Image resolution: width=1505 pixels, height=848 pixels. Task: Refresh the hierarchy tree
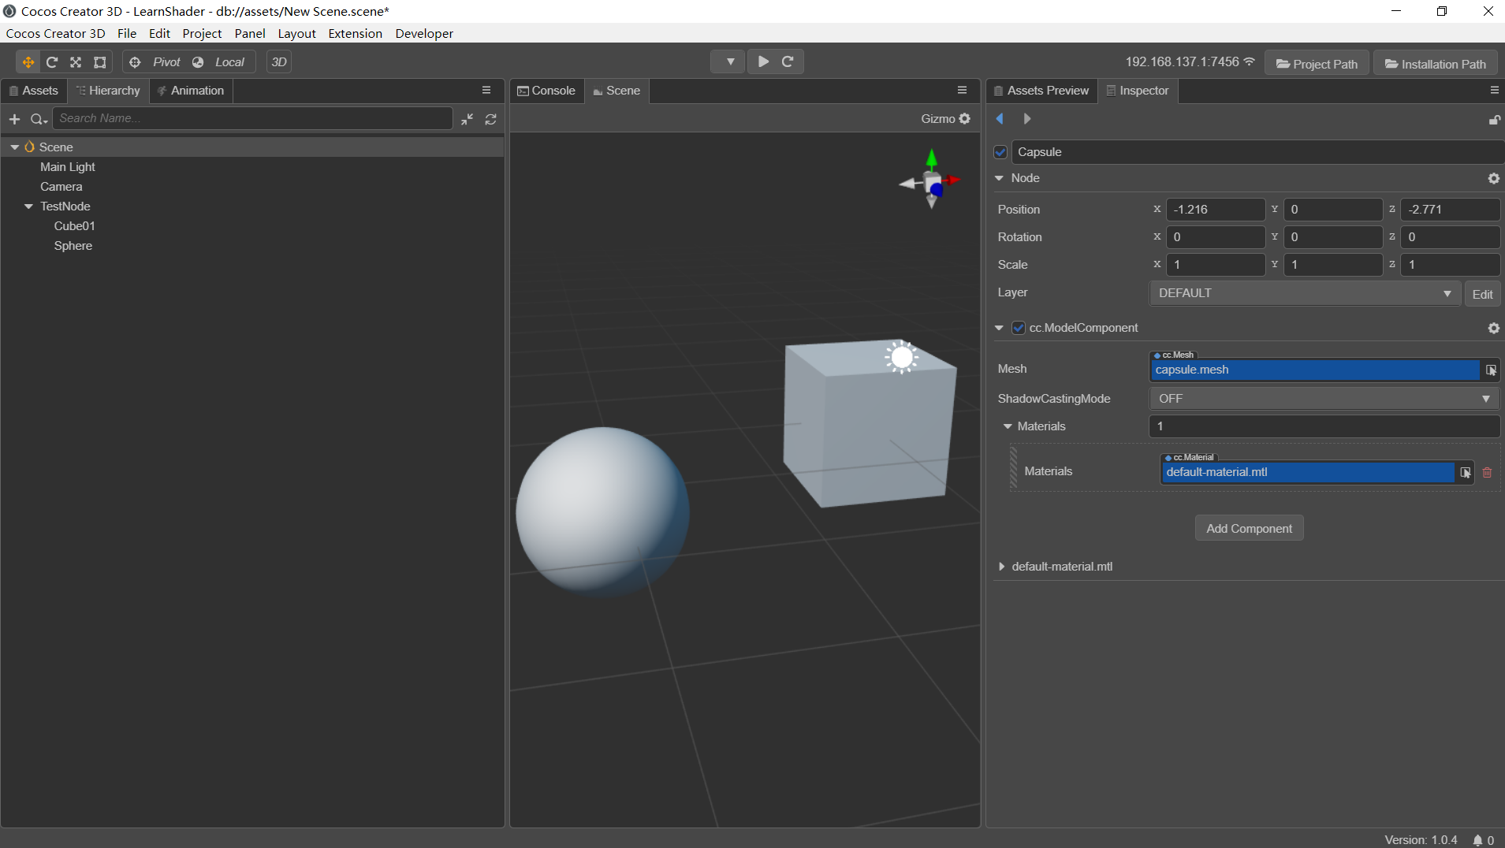click(490, 119)
